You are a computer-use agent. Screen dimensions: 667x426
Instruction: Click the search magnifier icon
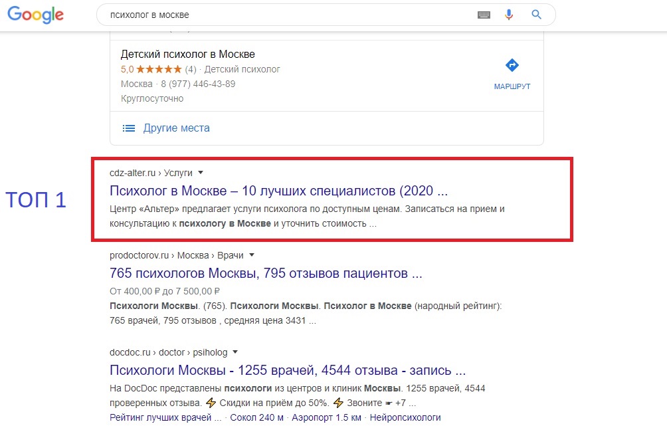tap(535, 14)
